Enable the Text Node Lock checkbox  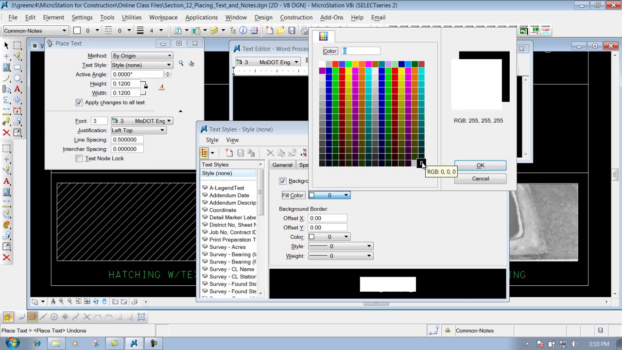click(79, 158)
